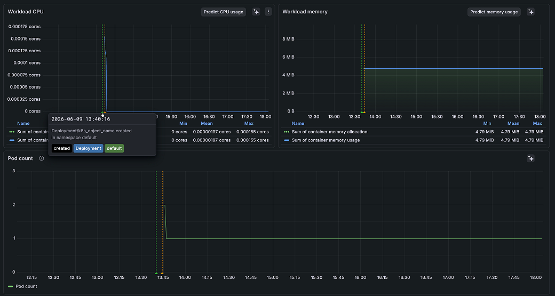The width and height of the screenshot is (555, 296).
Task: Click the blue Sum of container CPU legend swatch
Action: (12, 140)
